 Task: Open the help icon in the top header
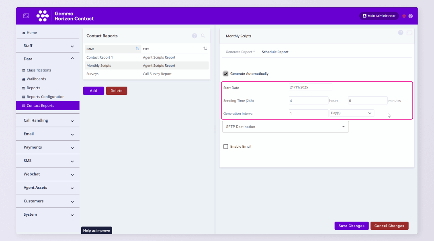tap(411, 16)
